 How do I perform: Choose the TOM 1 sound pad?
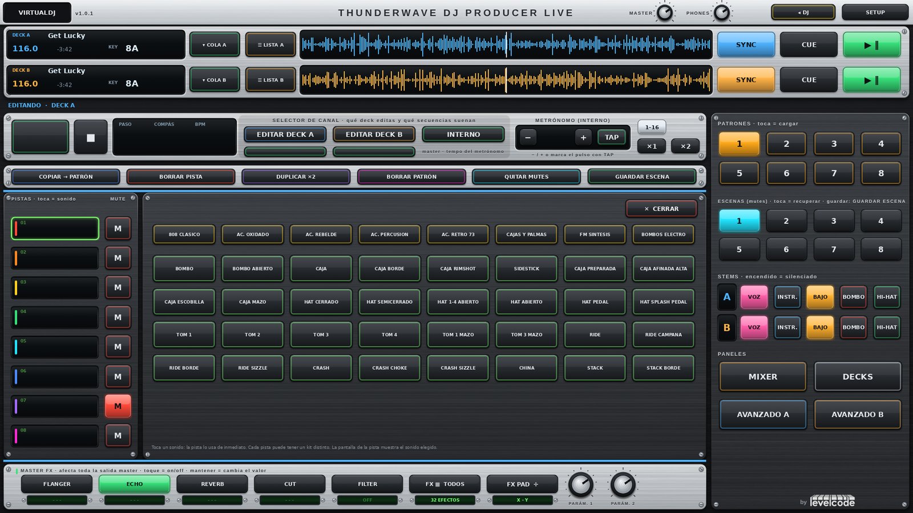click(184, 335)
